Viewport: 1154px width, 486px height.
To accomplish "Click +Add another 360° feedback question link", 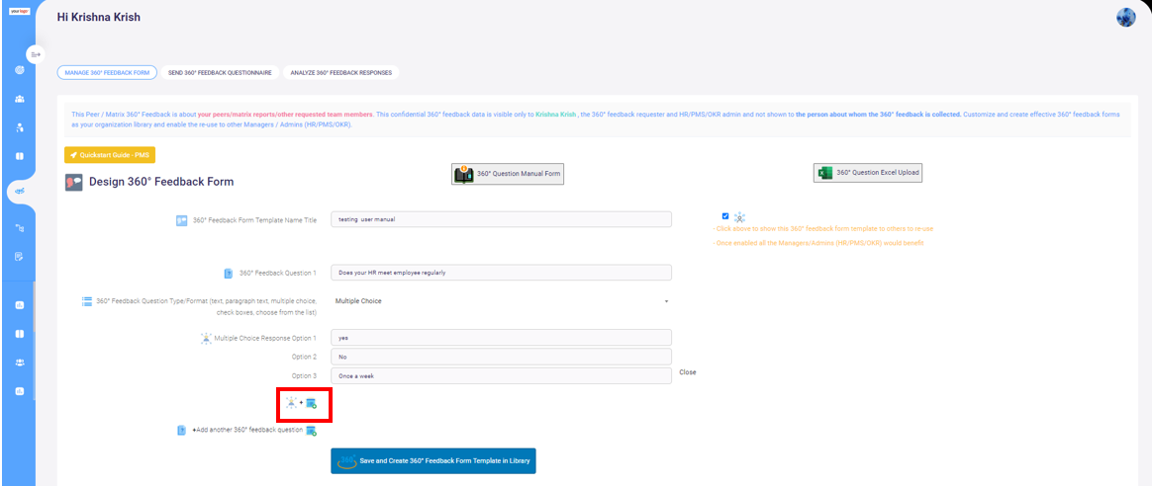I will (x=247, y=431).
